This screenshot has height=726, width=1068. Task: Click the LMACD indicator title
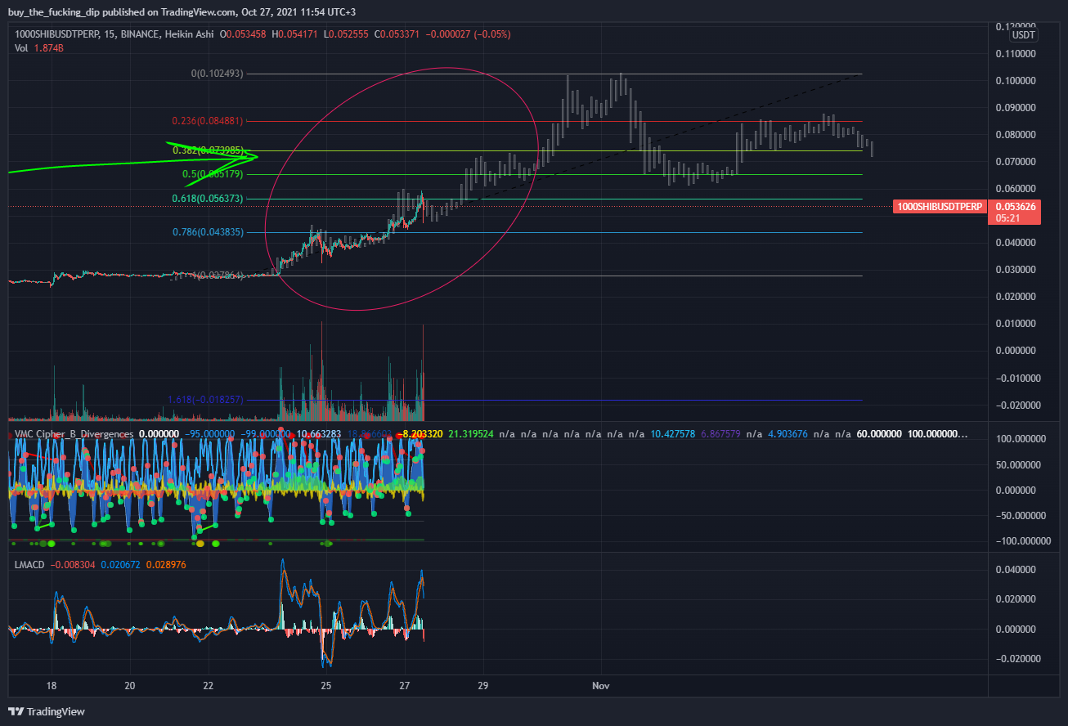[x=30, y=564]
